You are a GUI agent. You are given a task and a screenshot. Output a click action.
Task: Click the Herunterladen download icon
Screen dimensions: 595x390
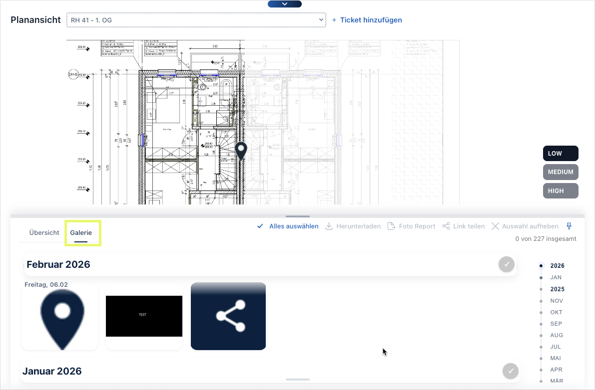tap(329, 226)
